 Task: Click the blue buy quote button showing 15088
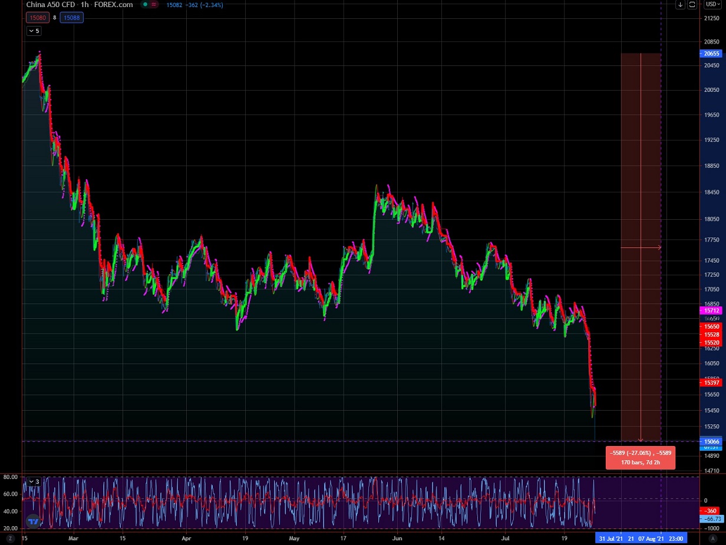click(71, 18)
